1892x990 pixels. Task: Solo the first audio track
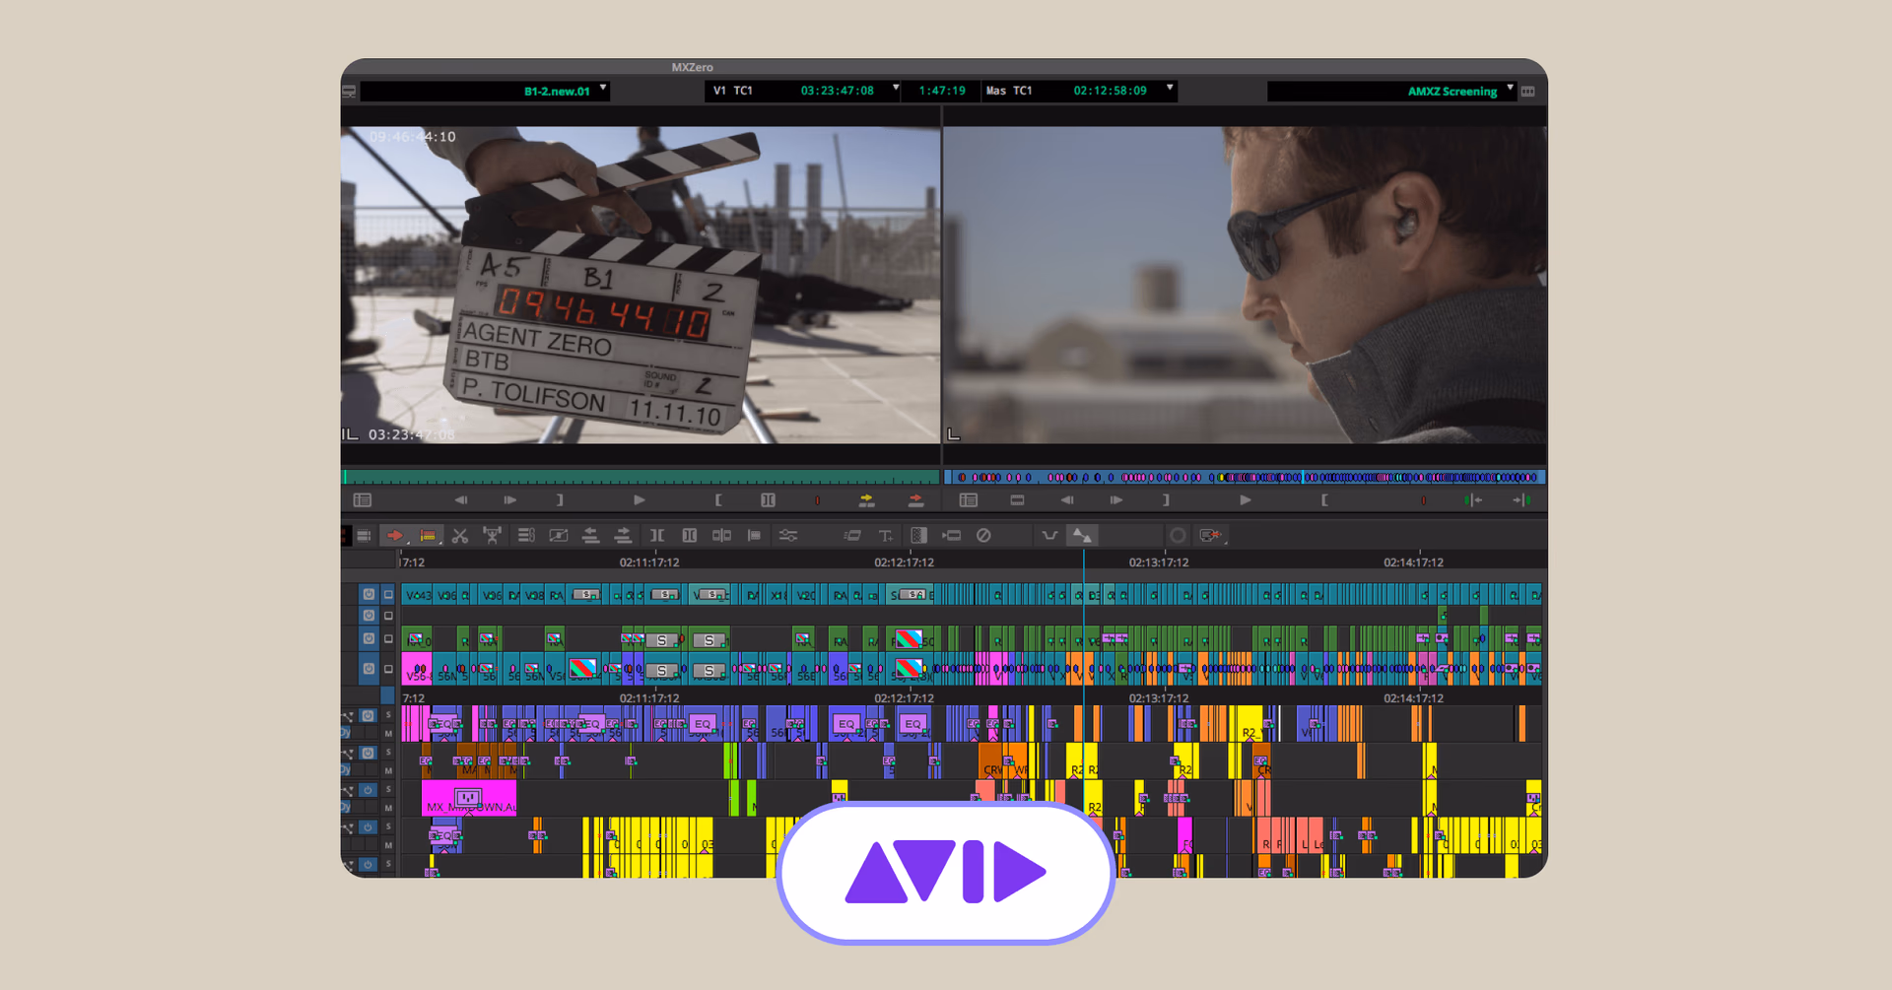pyautogui.click(x=388, y=716)
